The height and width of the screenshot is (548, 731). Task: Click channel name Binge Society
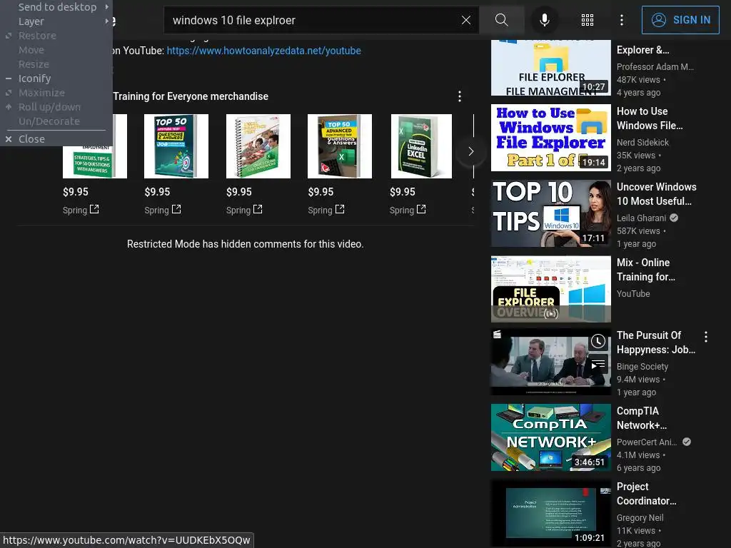tap(642, 367)
